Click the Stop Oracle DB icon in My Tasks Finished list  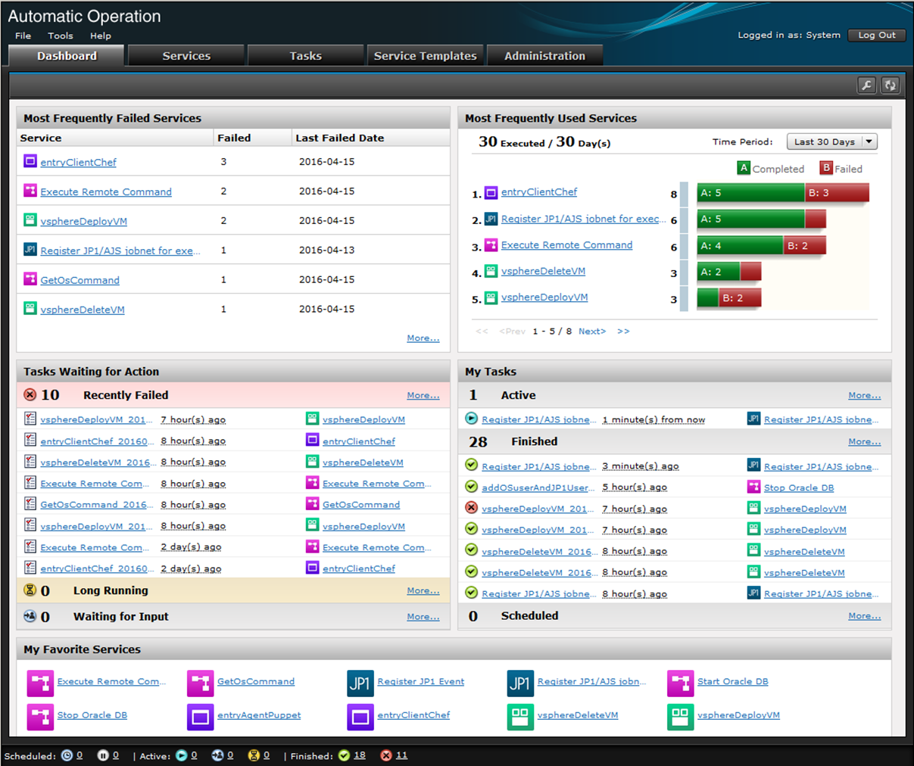(753, 487)
